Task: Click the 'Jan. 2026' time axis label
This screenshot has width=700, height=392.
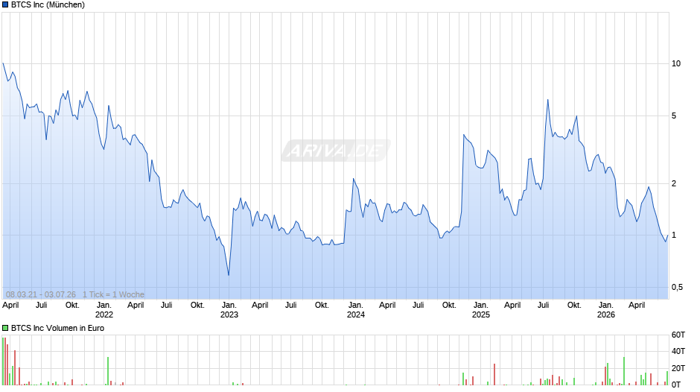Action: click(606, 310)
